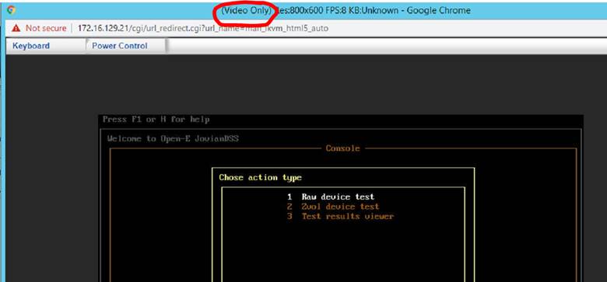Open the Keyboard menu
The height and width of the screenshot is (282, 607).
click(x=31, y=46)
